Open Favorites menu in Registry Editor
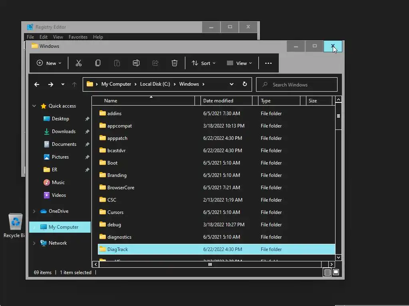Viewport: 409px width, 306px height. (78, 37)
